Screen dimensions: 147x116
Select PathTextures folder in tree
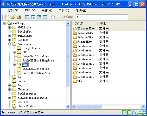point(27,94)
